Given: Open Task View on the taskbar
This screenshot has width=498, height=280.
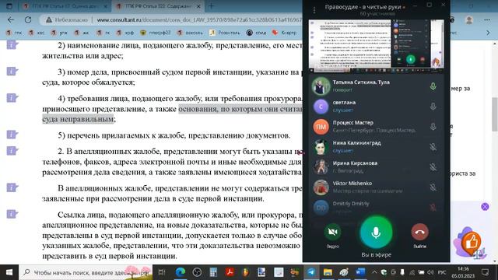Looking at the screenshot, I should click(x=162, y=272).
